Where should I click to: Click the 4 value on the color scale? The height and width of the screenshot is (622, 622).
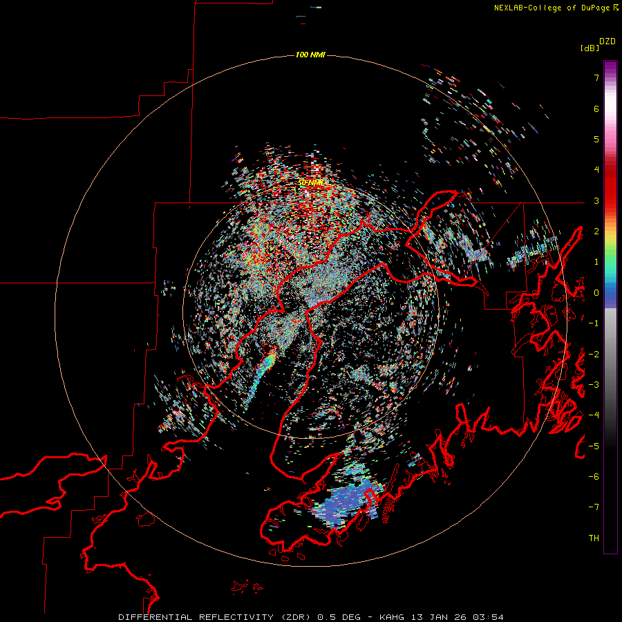point(596,170)
